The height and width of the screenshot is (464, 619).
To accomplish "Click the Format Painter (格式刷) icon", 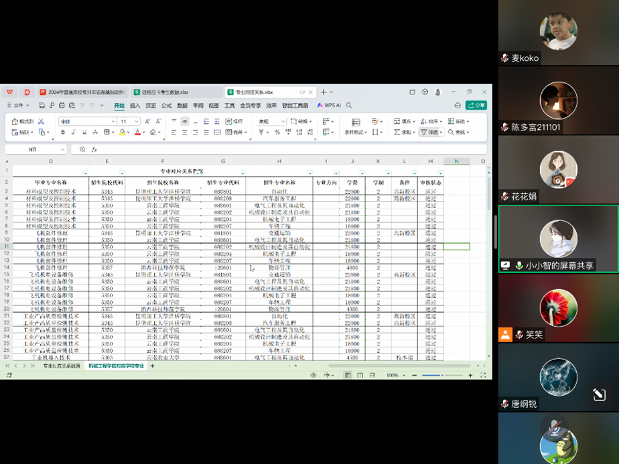I will (x=23, y=121).
